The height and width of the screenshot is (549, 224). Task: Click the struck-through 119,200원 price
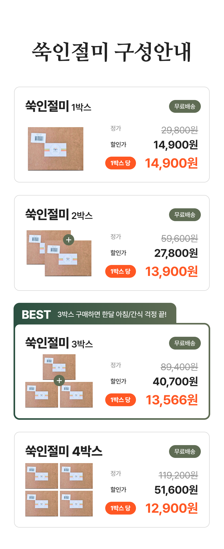point(178,475)
